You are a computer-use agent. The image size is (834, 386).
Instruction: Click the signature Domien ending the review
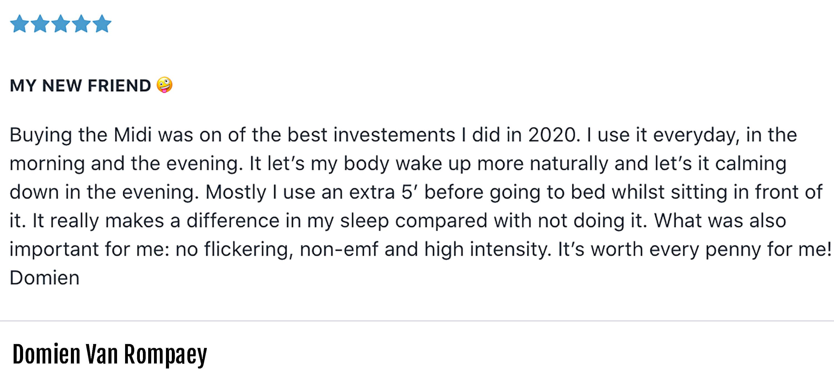click(45, 278)
